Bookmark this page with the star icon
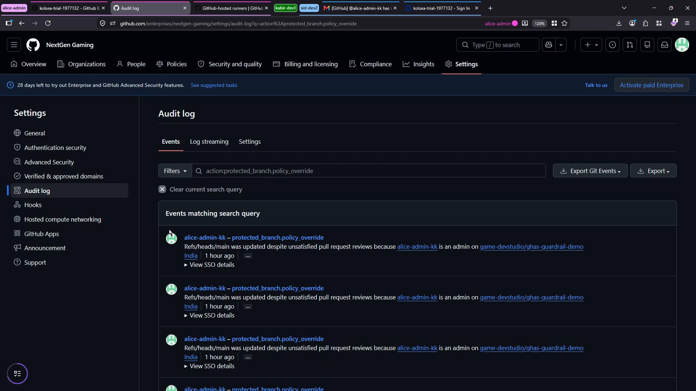 pyautogui.click(x=564, y=23)
